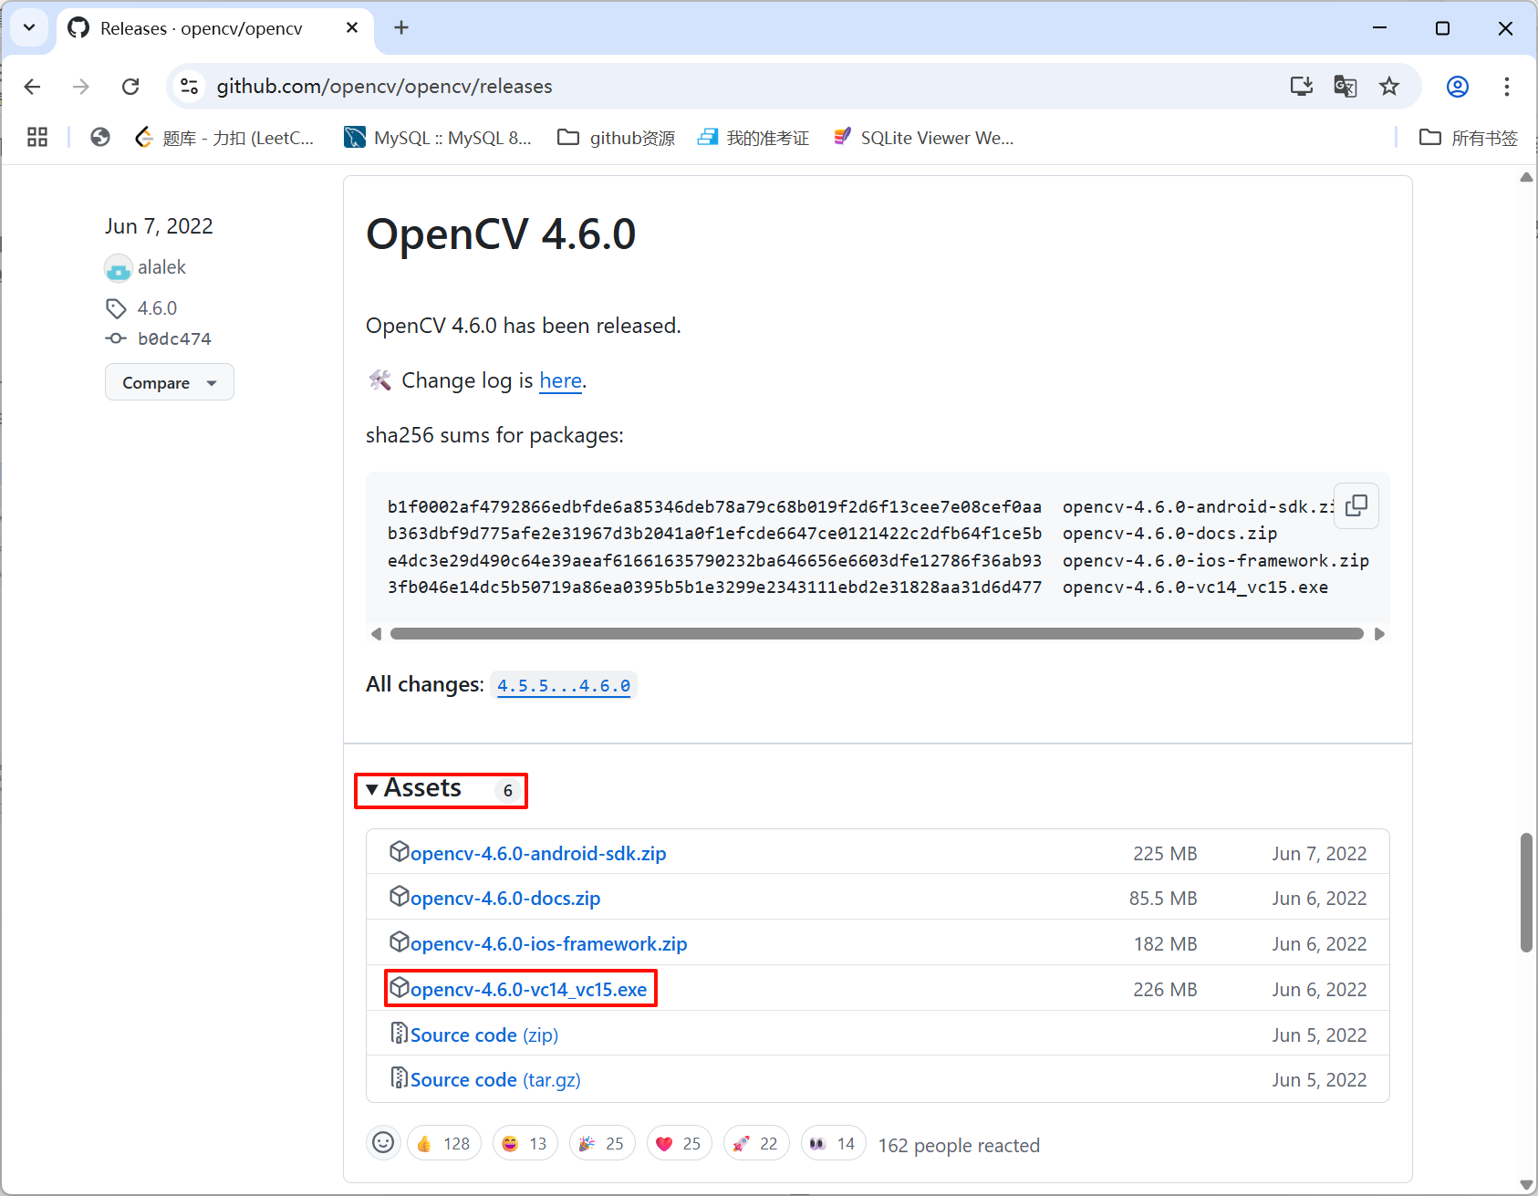Click the install app icon in address bar
The height and width of the screenshot is (1196, 1538).
pos(1302,87)
